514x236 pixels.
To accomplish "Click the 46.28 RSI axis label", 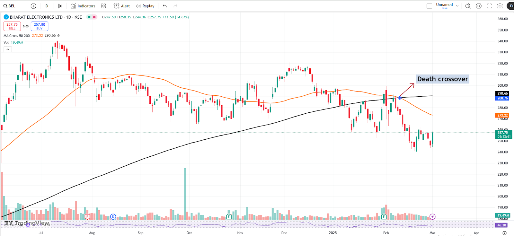I will coord(502,225).
